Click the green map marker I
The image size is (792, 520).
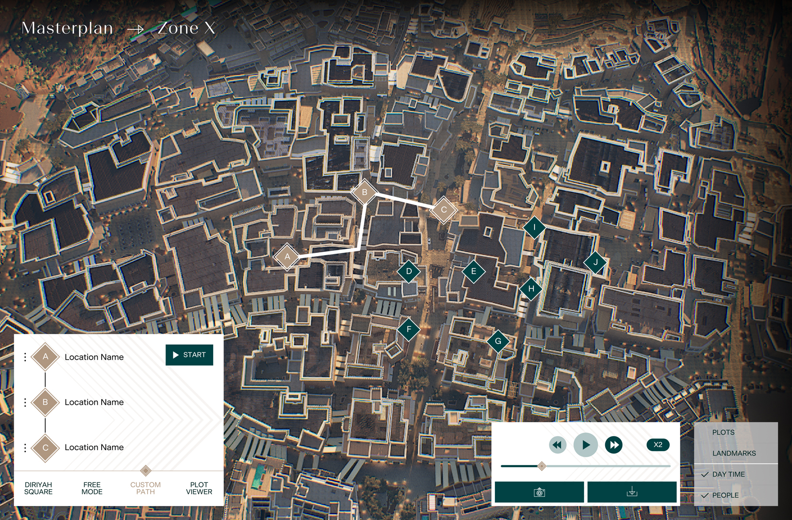coord(534,227)
